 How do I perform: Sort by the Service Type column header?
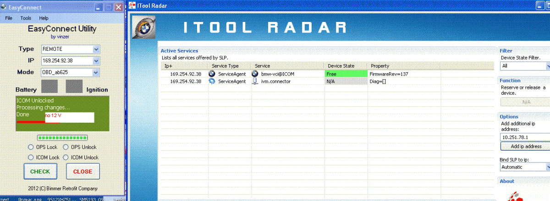click(x=230, y=66)
